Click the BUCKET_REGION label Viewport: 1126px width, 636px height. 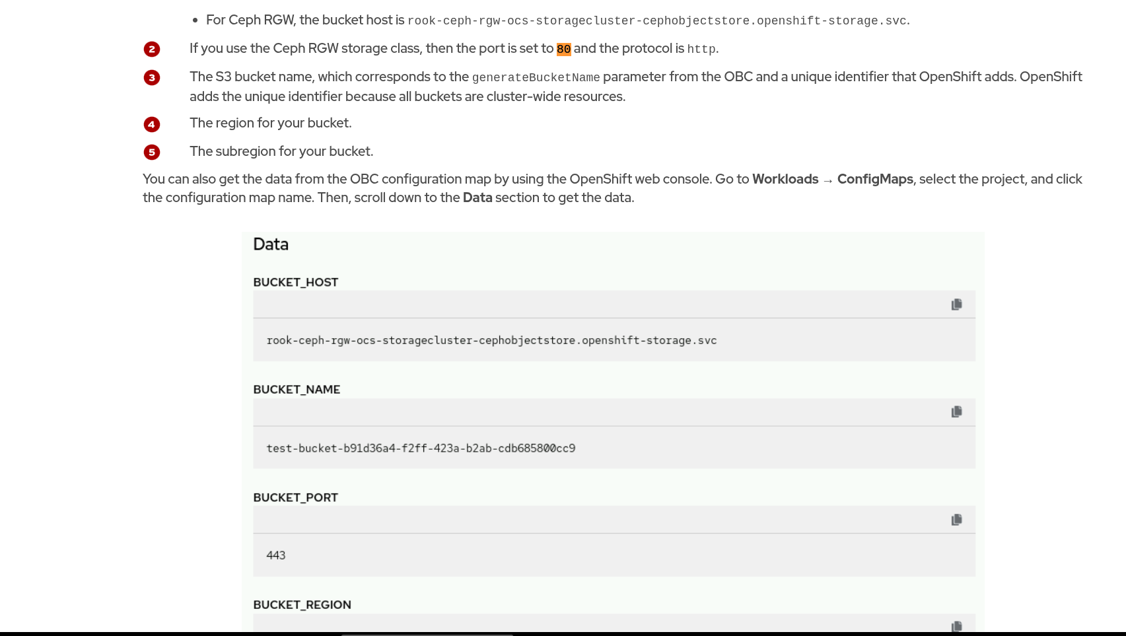[x=302, y=605]
